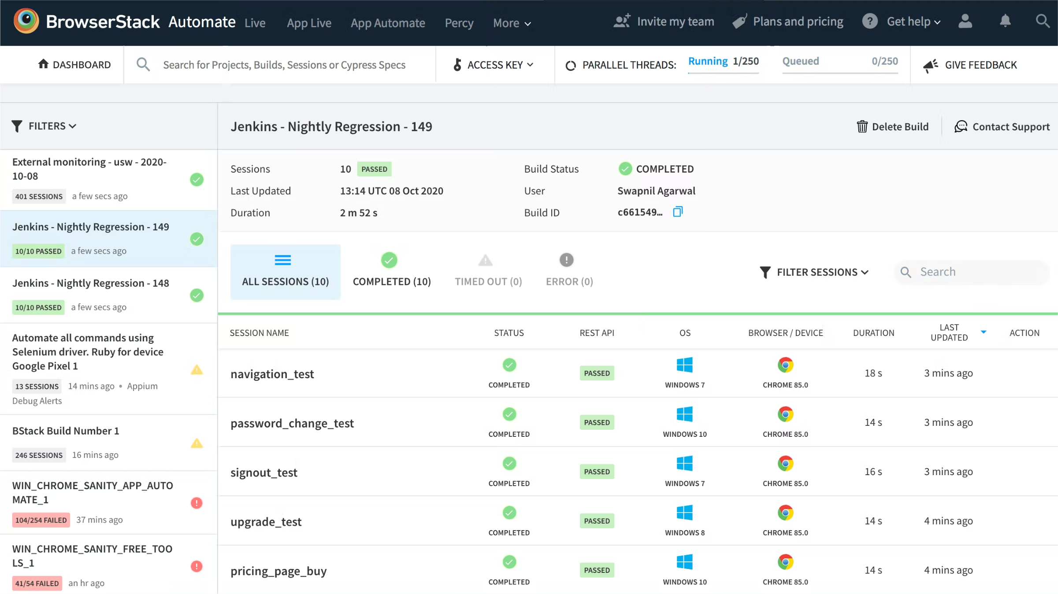Screen dimensions: 1058x594
Task: Click Invite my team link
Action: 663,22
